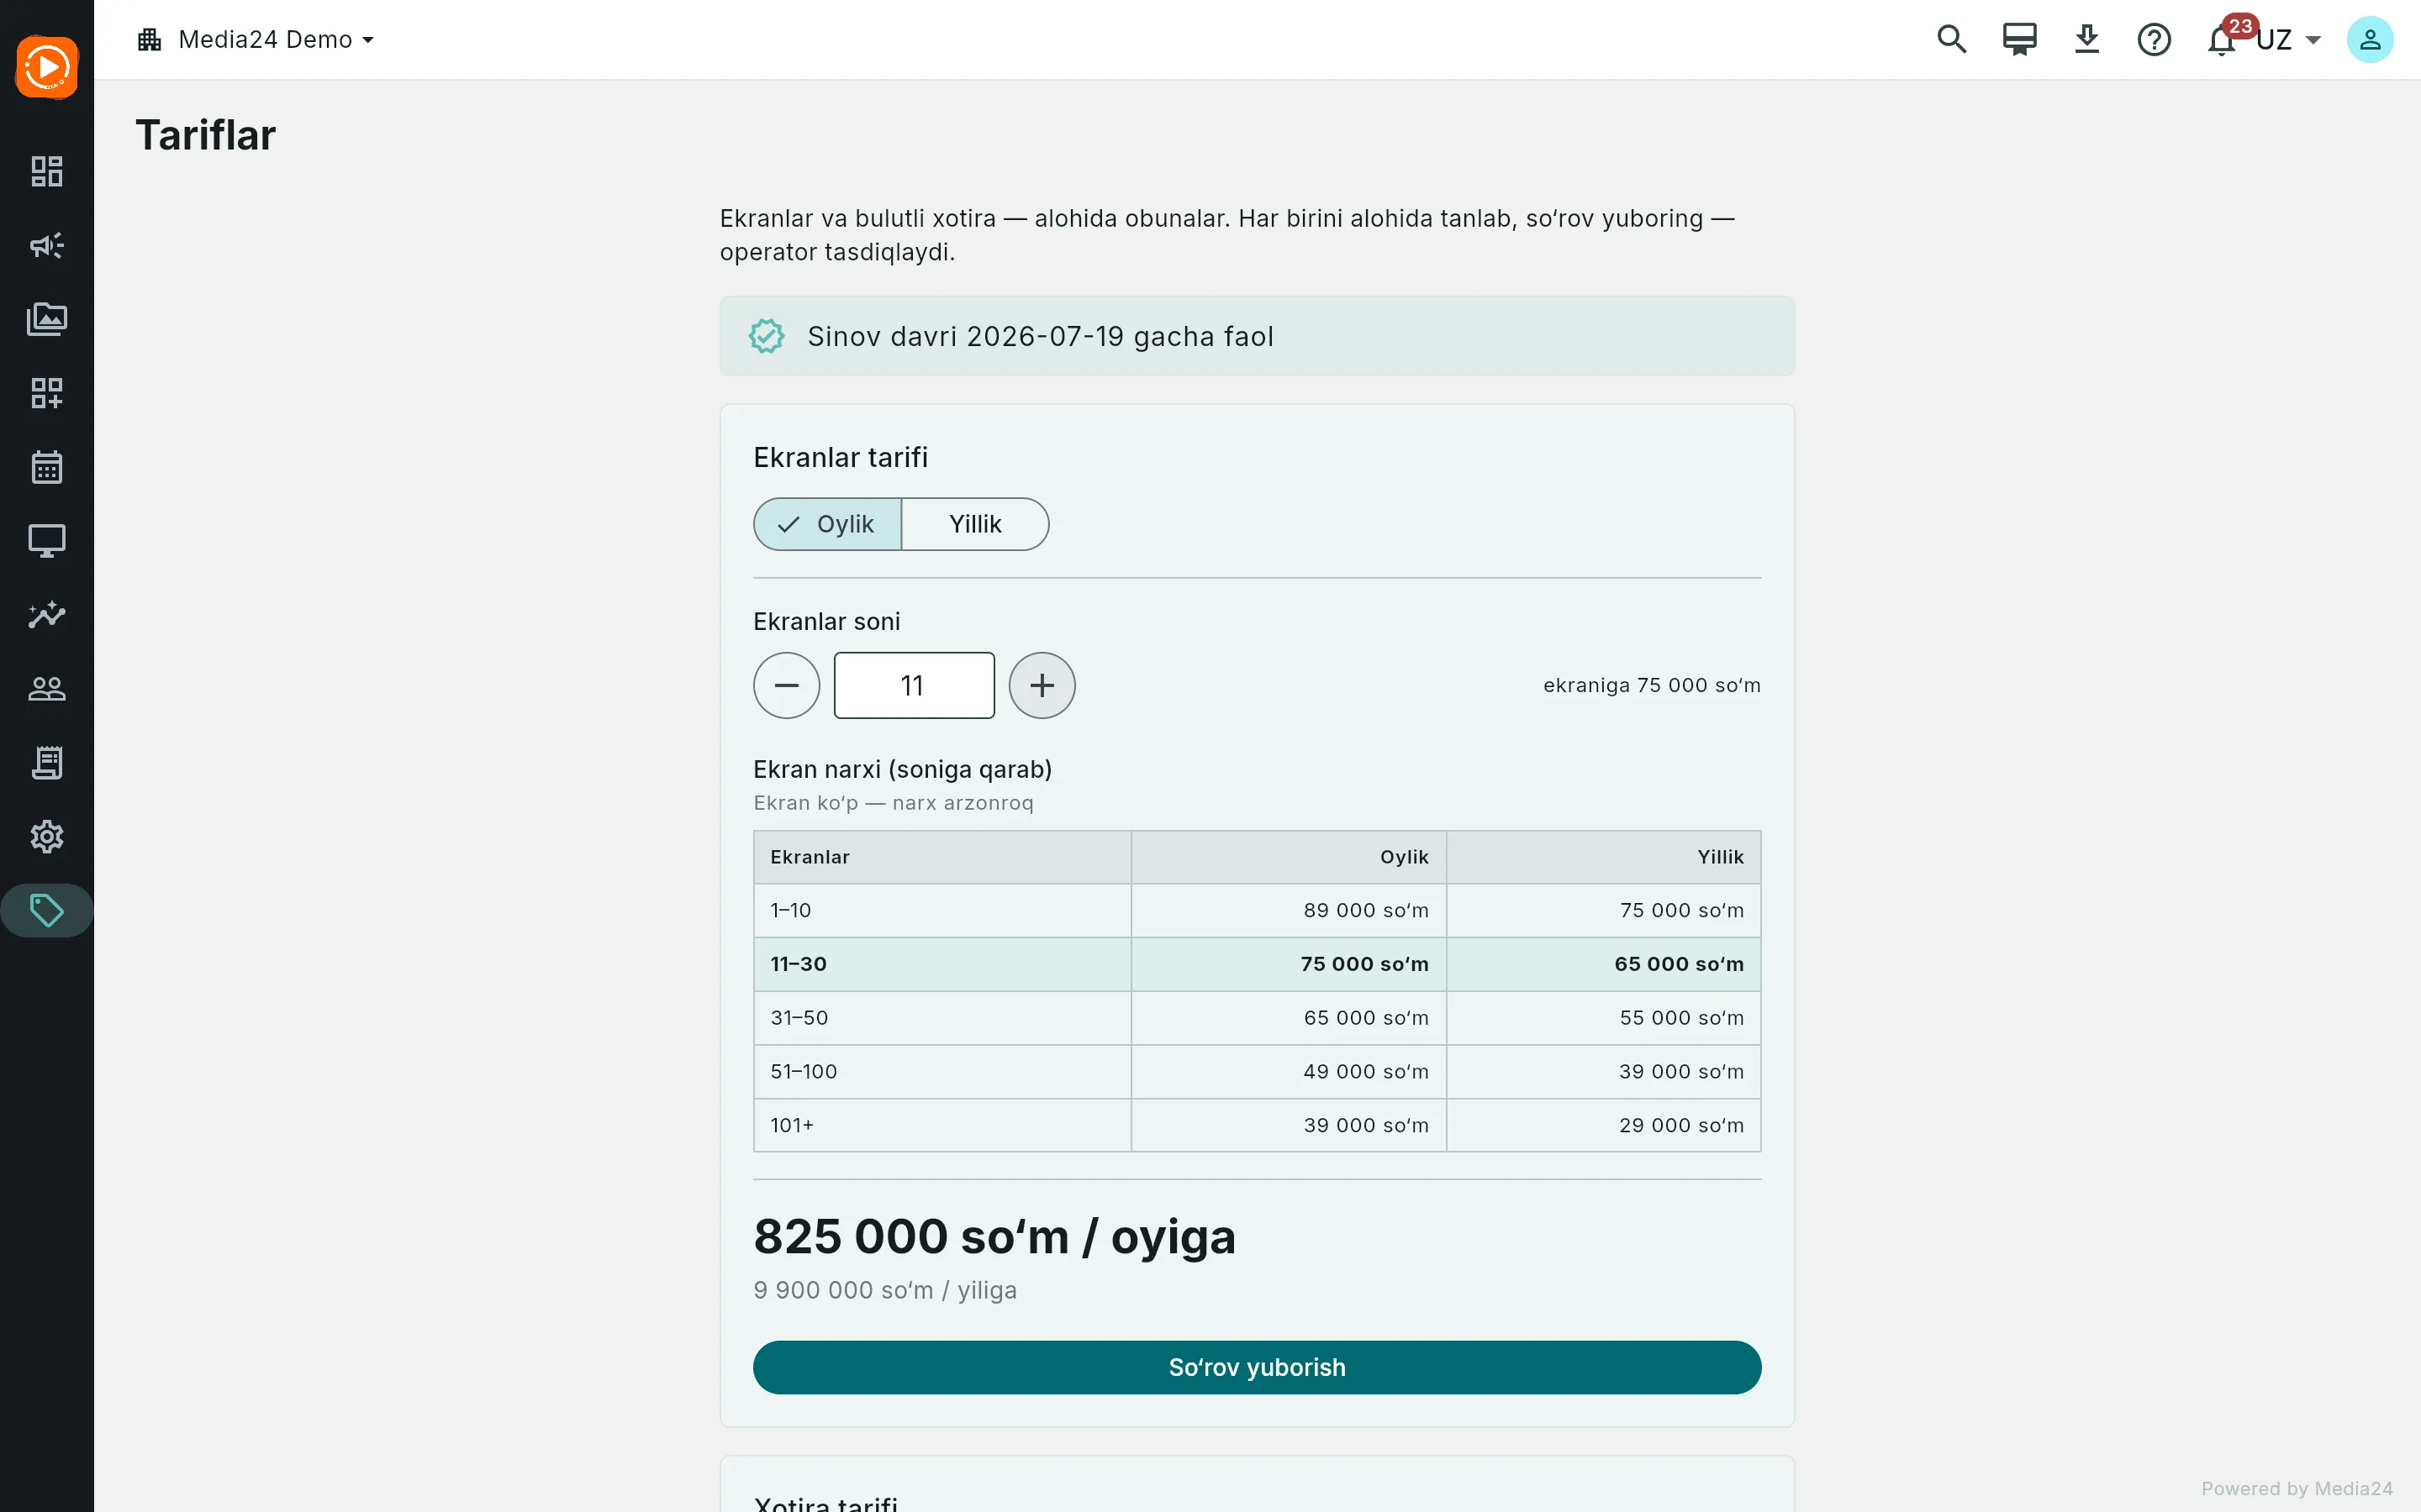The height and width of the screenshot is (1512, 2421).
Task: Increase screen count with plus button
Action: coord(1042,685)
